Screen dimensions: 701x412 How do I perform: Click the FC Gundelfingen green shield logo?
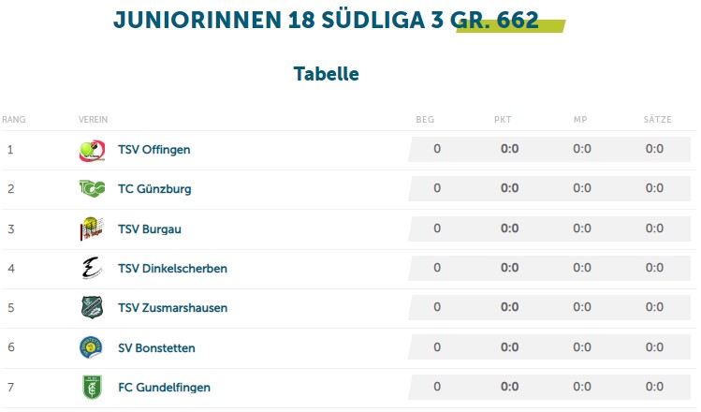(92, 387)
